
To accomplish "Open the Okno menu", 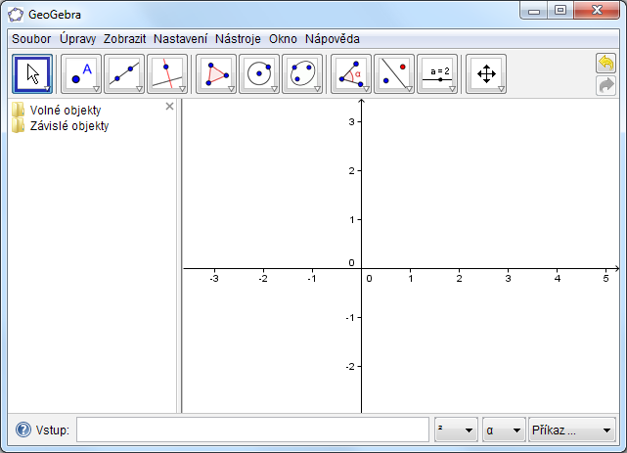I will (283, 39).
